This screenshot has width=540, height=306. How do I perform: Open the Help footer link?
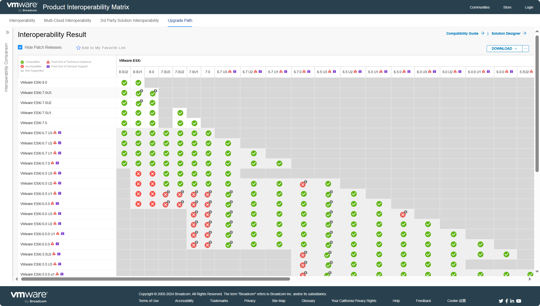point(396,301)
